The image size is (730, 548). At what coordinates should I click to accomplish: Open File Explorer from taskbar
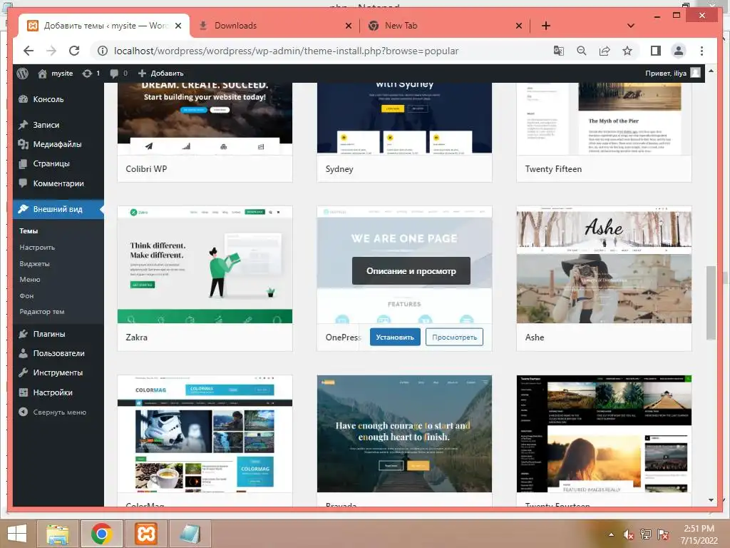point(57,534)
